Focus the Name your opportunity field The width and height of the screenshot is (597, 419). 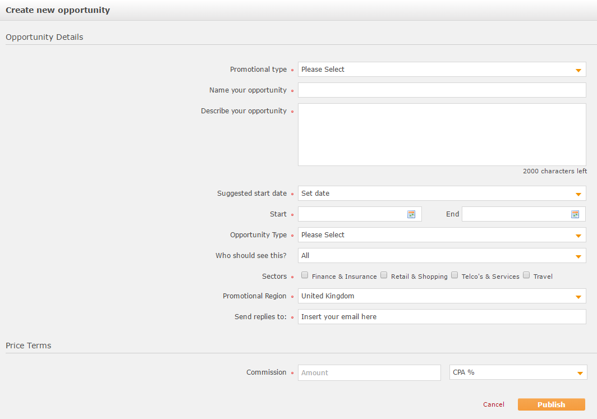[442, 90]
